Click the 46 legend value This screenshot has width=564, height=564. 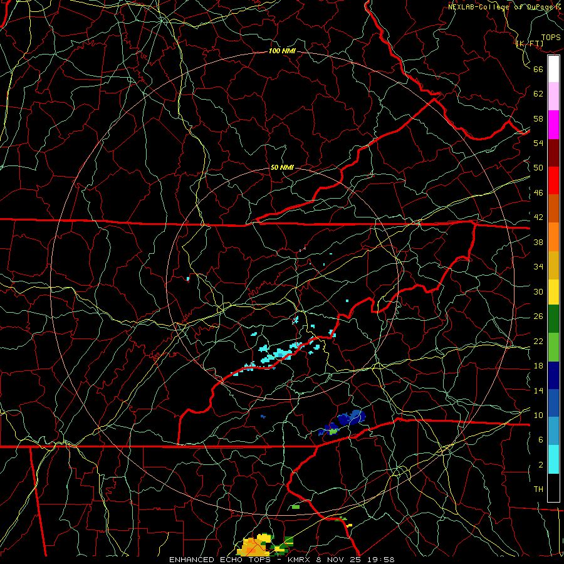click(x=538, y=193)
